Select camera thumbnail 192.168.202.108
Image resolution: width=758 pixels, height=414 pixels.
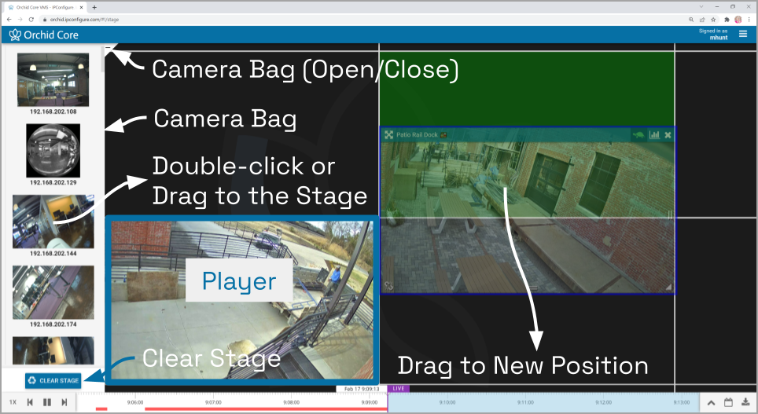(x=53, y=79)
